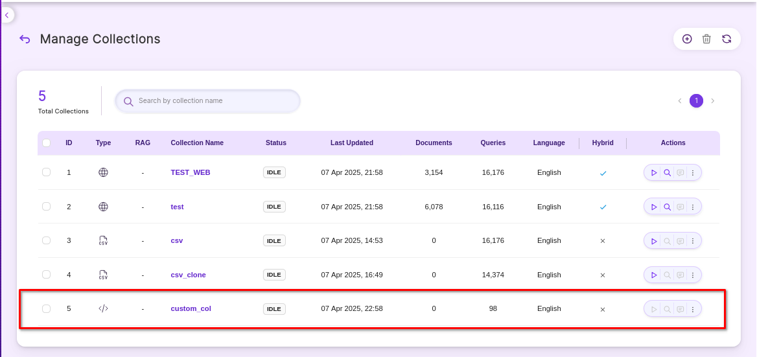Screen dimensions: 757x357
Task: Click the play icon for custom_col
Action: click(654, 309)
